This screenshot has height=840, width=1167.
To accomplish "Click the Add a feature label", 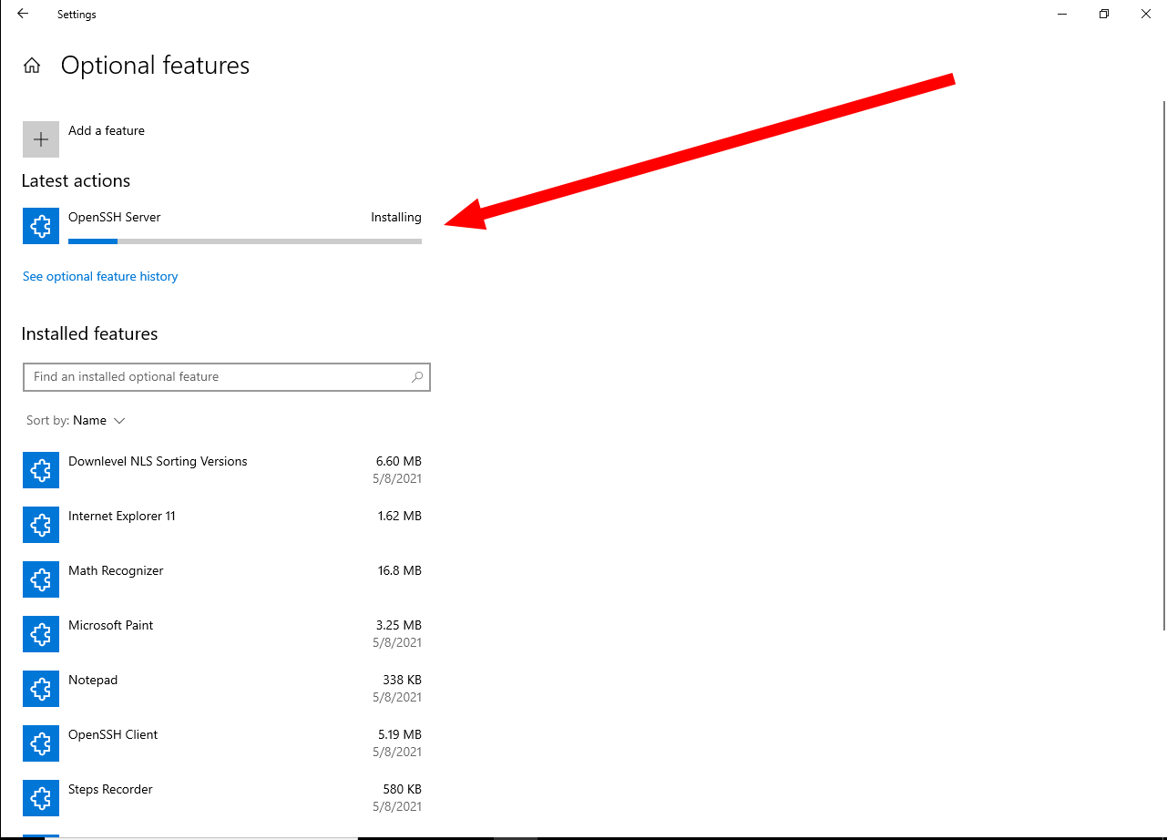I will [107, 130].
